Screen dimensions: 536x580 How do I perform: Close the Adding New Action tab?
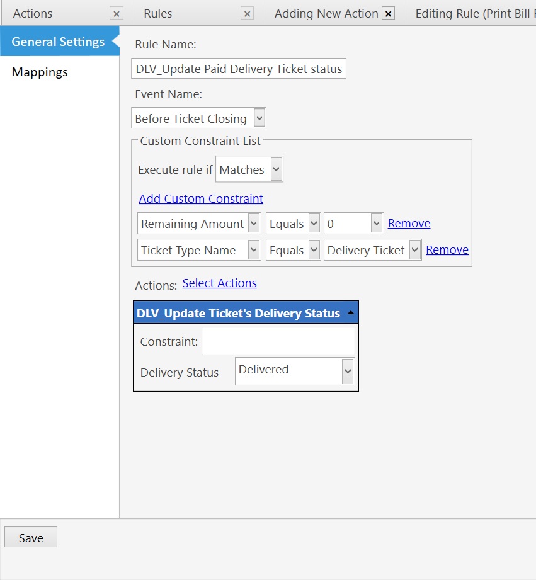click(x=389, y=13)
